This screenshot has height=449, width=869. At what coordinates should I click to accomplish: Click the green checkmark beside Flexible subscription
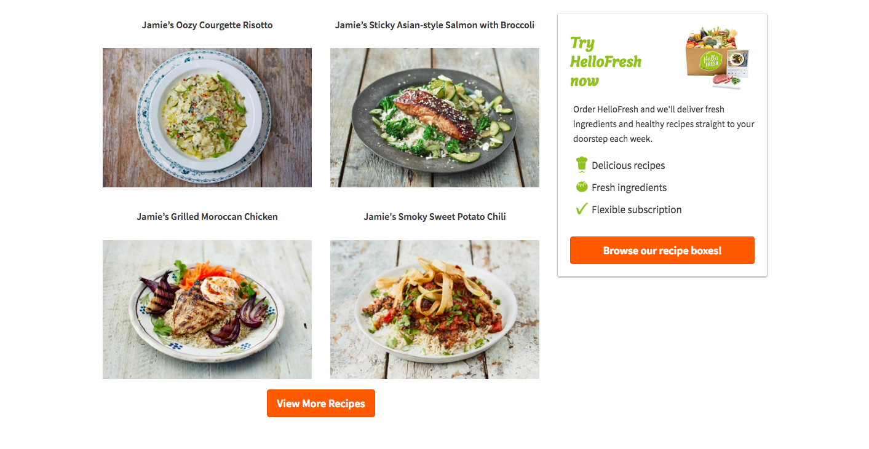(x=582, y=208)
